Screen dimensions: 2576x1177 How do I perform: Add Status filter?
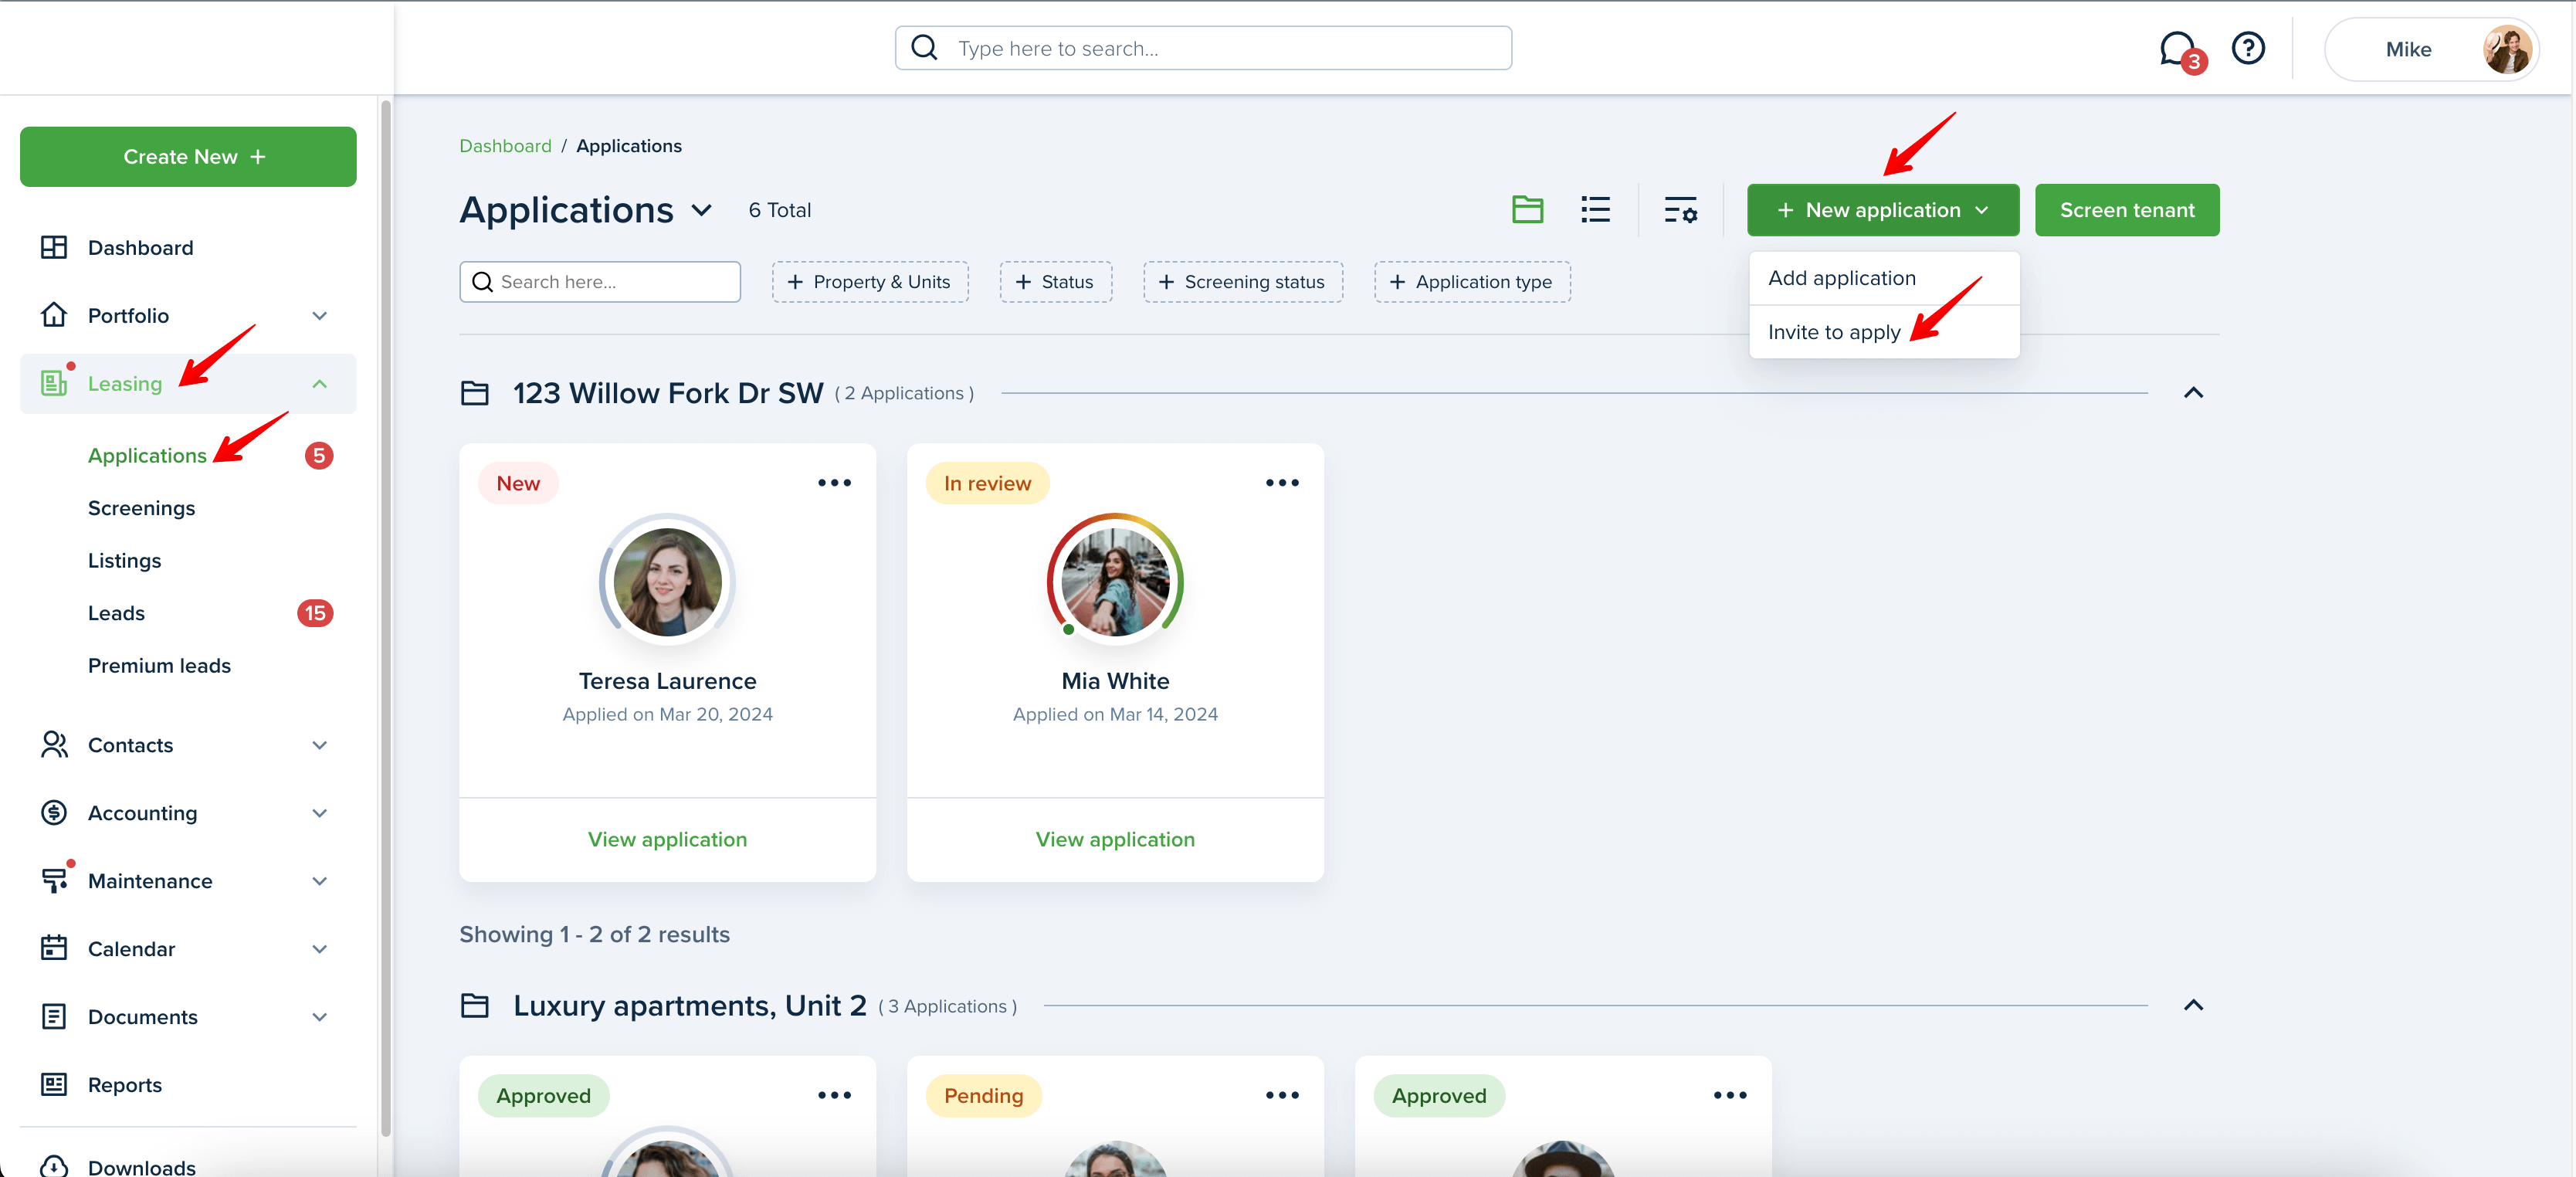1055,282
